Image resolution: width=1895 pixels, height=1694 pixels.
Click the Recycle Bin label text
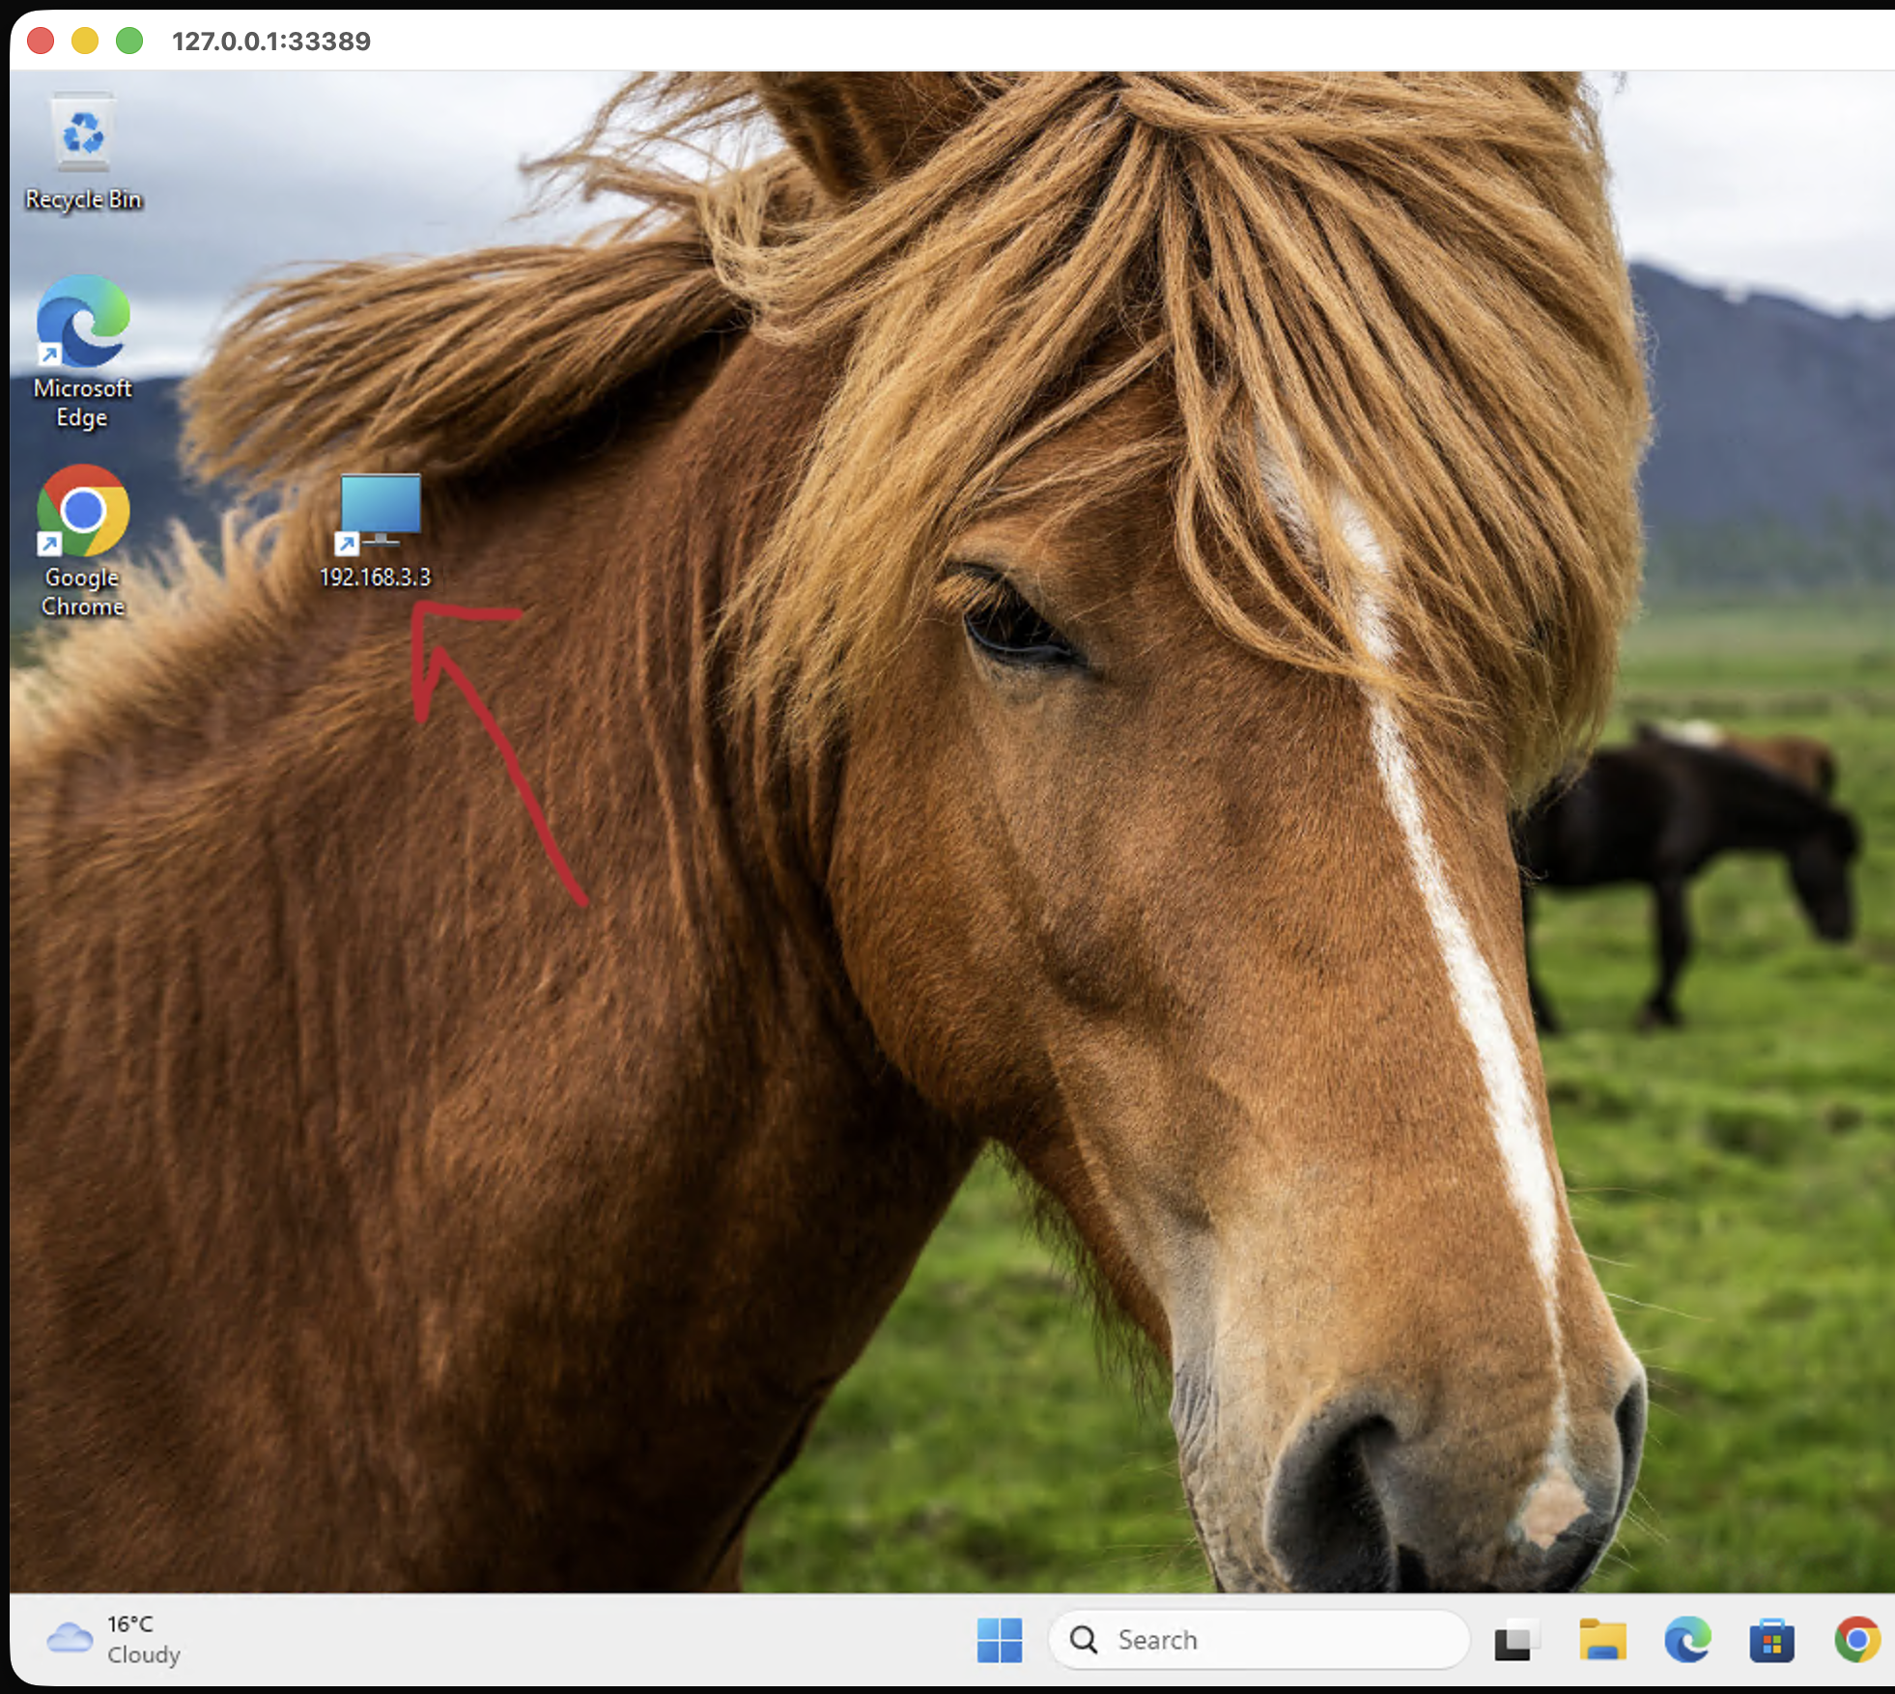[x=84, y=200]
